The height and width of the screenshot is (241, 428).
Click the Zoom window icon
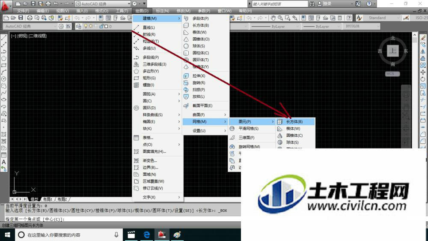(288, 18)
